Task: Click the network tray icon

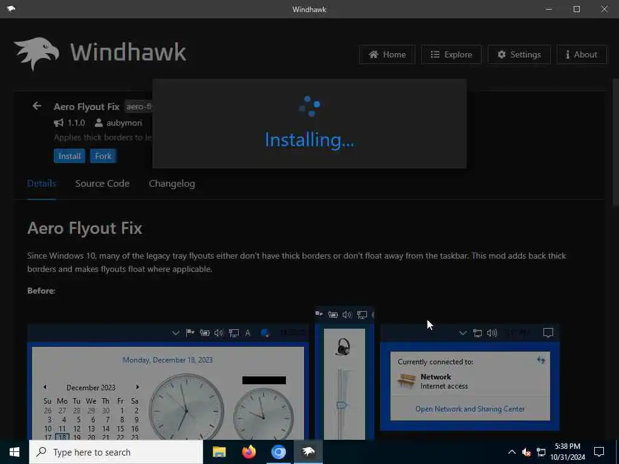Action: (x=541, y=452)
